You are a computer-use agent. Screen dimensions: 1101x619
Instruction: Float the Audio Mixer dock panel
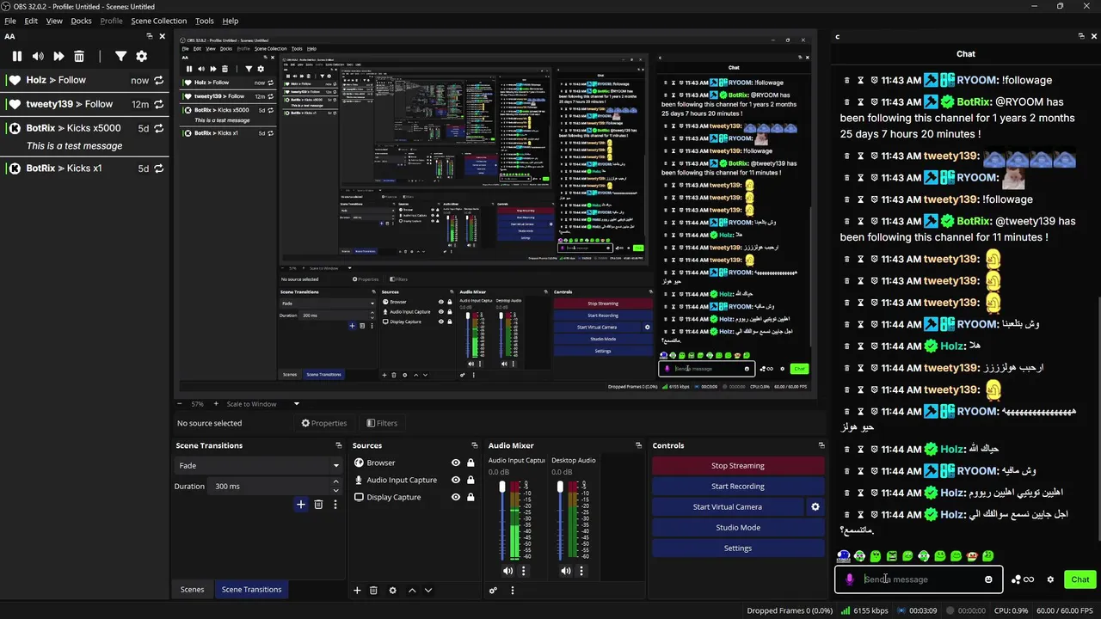pyautogui.click(x=638, y=445)
